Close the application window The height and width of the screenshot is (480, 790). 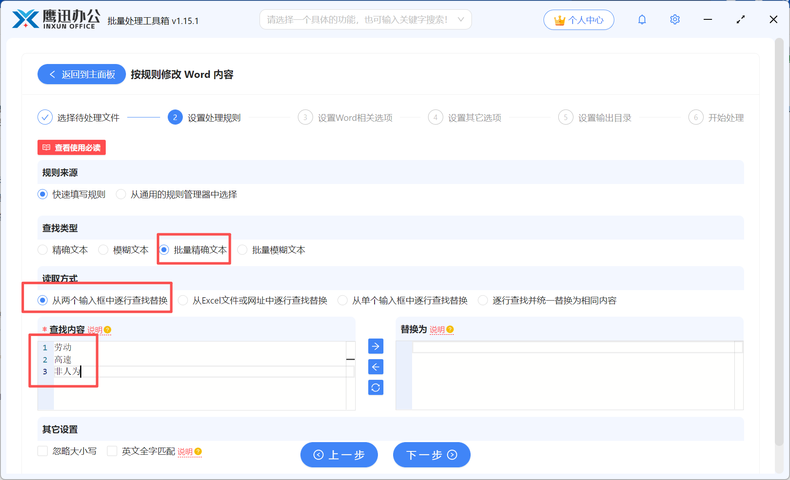774,20
